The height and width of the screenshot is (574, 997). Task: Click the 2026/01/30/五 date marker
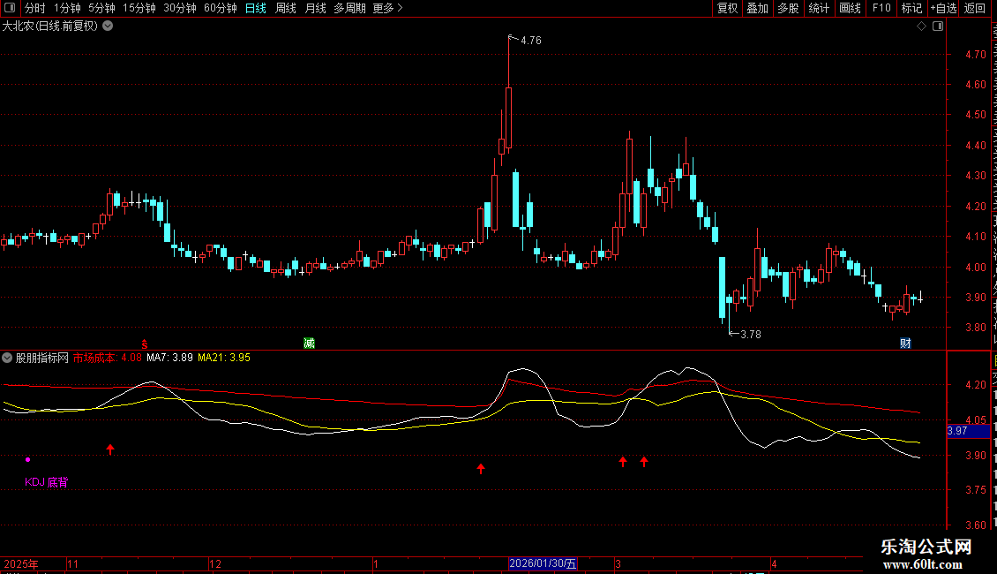point(543,563)
